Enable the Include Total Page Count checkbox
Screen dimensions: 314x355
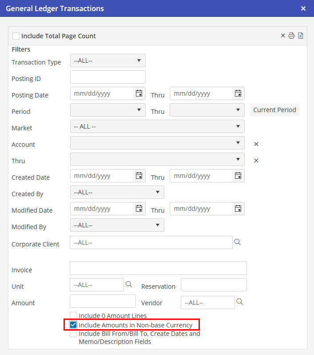[16, 36]
